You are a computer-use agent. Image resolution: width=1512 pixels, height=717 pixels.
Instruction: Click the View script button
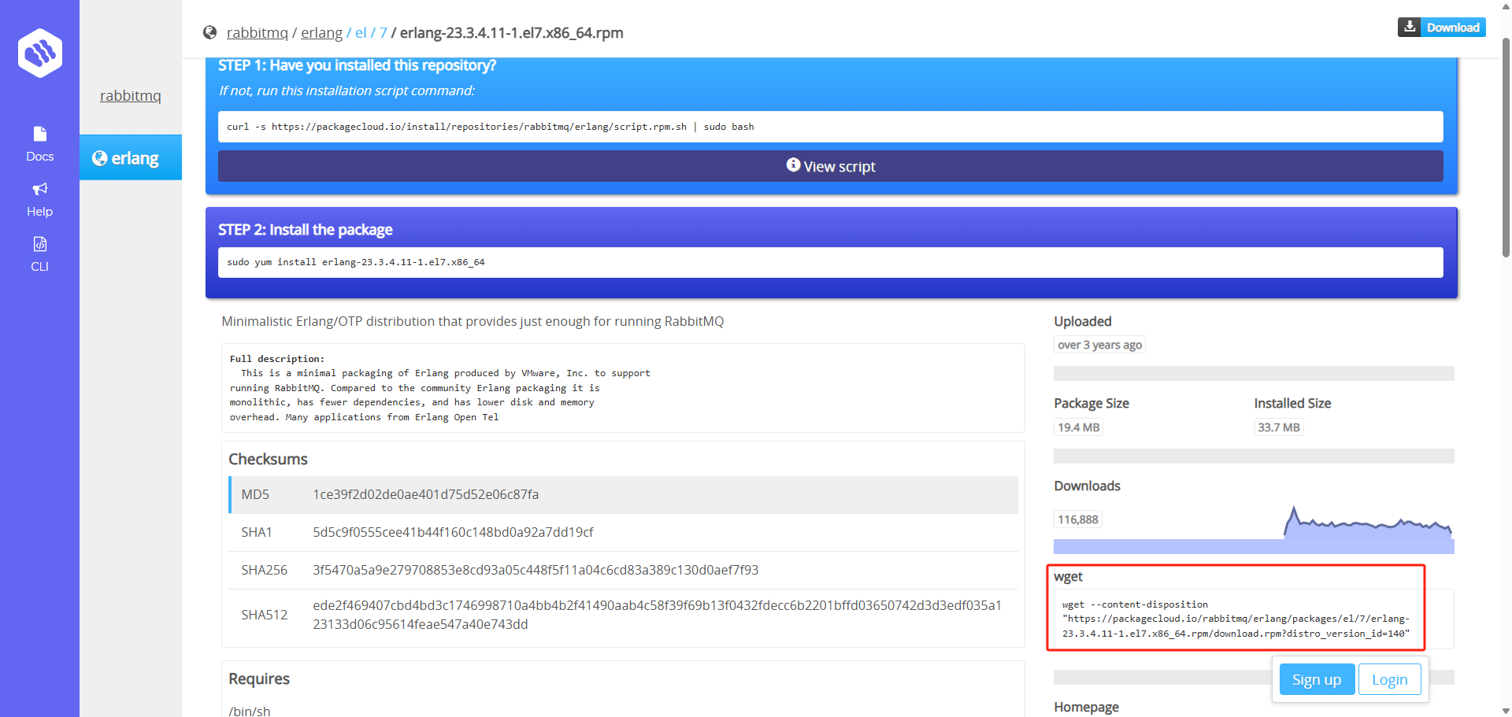point(831,166)
